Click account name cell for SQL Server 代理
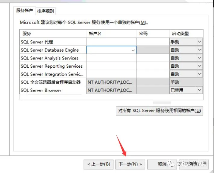 [x=111, y=42]
